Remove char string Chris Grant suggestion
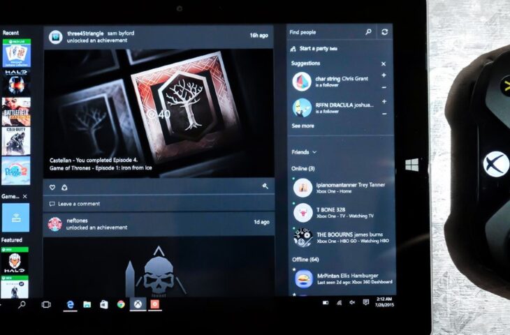Screen dimensions: 510x335 coord(384,87)
